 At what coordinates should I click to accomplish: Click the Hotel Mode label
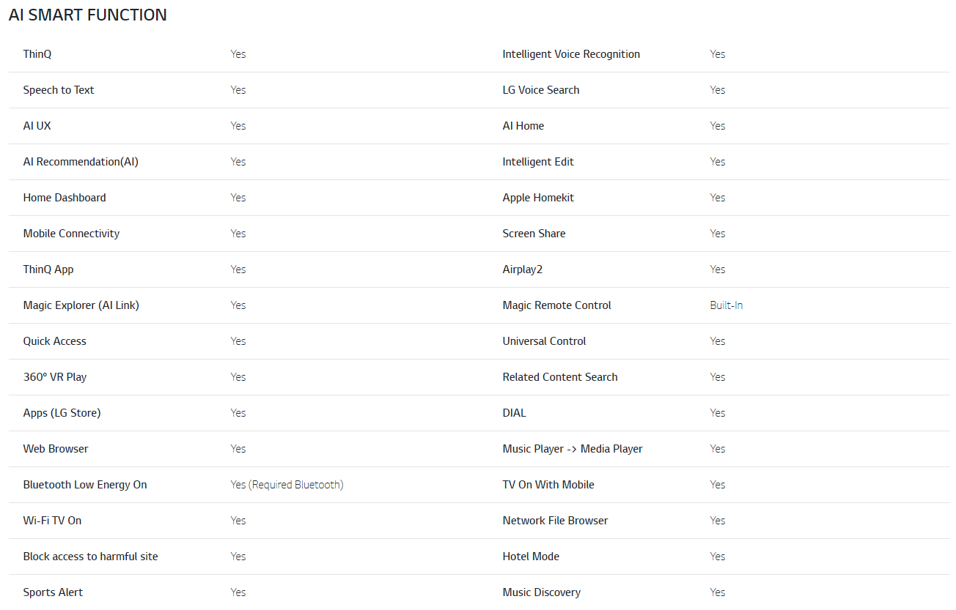tap(531, 557)
